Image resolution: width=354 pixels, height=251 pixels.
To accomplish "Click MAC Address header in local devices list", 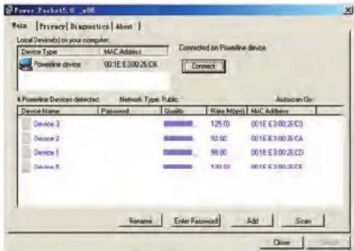I will (x=134, y=52).
